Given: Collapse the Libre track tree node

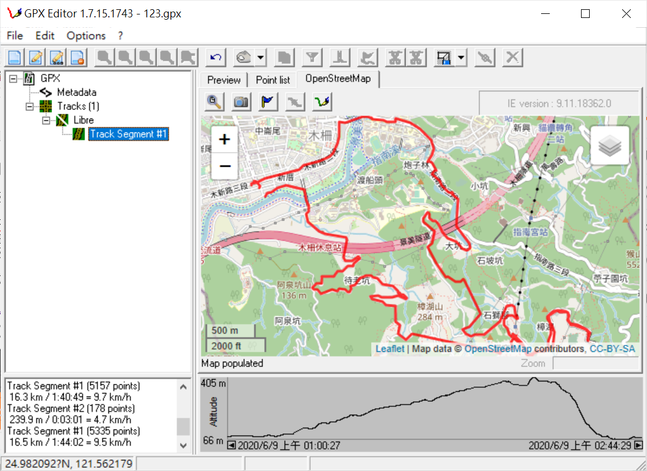Looking at the screenshot, I should [46, 120].
